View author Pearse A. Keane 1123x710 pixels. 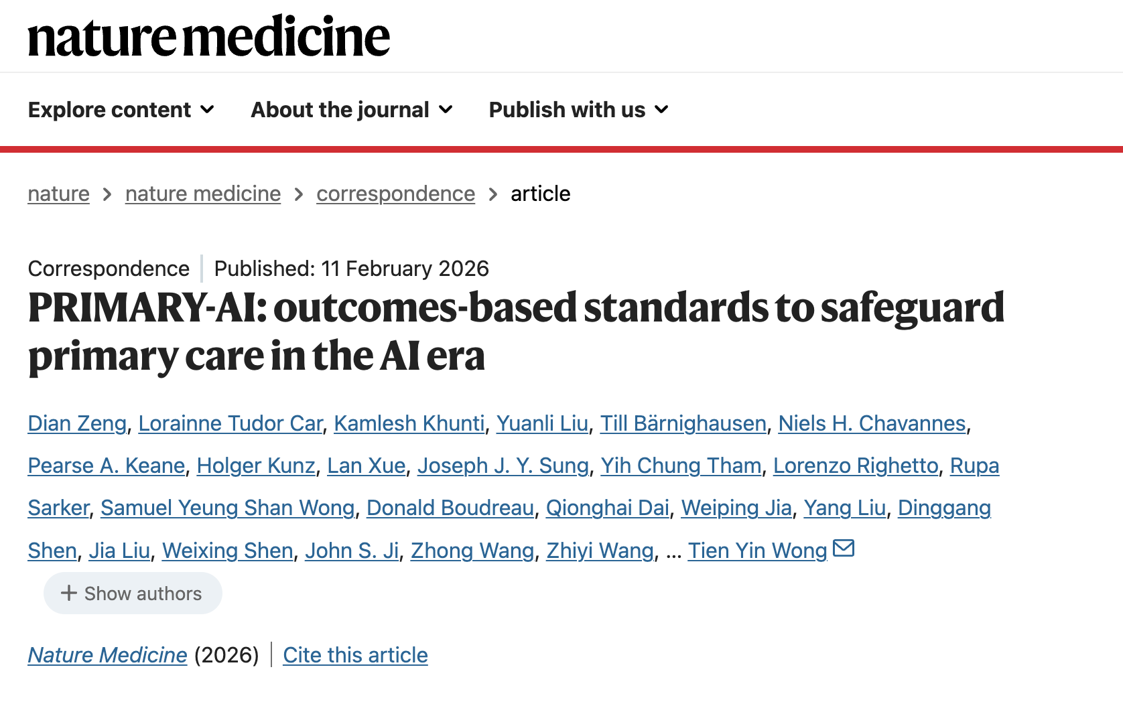point(107,466)
